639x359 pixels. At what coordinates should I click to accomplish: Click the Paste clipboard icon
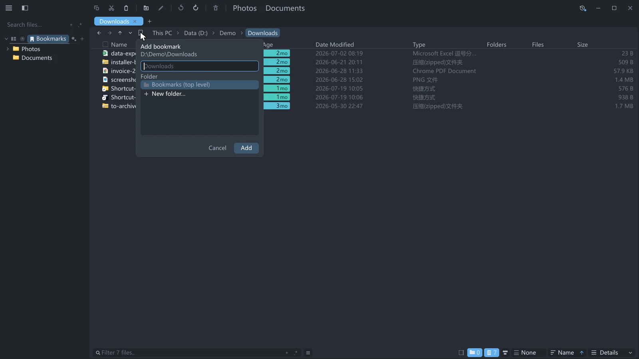[x=126, y=8]
